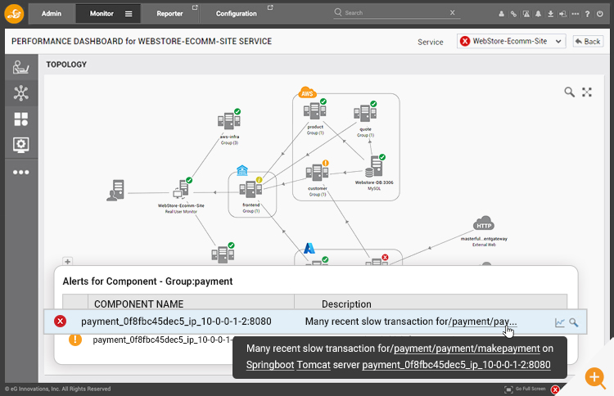This screenshot has height=396, width=614.
Task: Click the power logout icon
Action: coord(600,14)
